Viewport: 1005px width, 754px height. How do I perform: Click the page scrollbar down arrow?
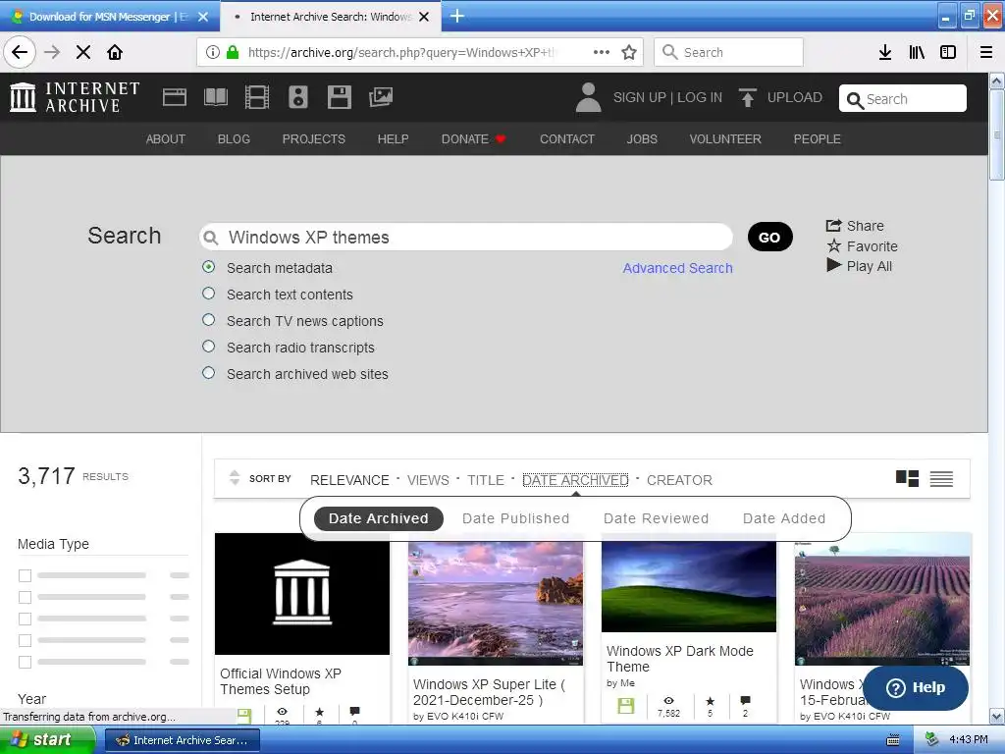(x=997, y=716)
